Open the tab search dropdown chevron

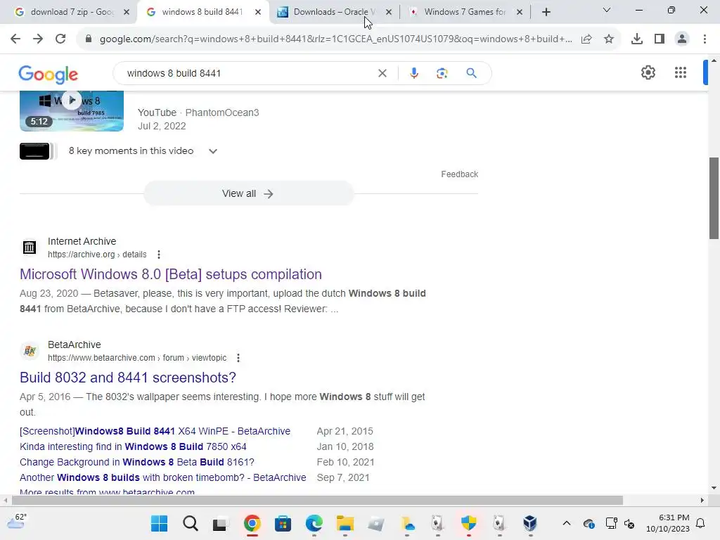(x=607, y=10)
